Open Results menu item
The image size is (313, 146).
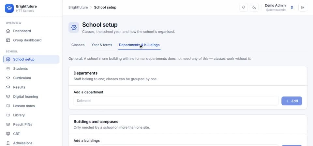[31, 87]
